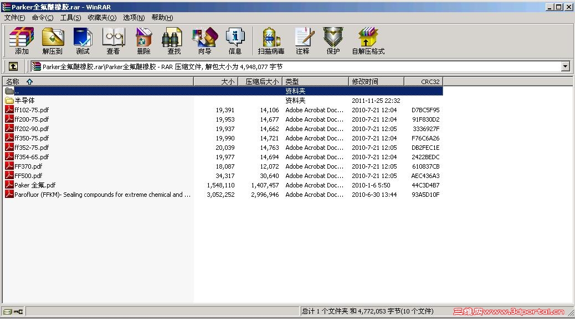
Task: Click the 半导体 folder icon
Action: click(9, 100)
